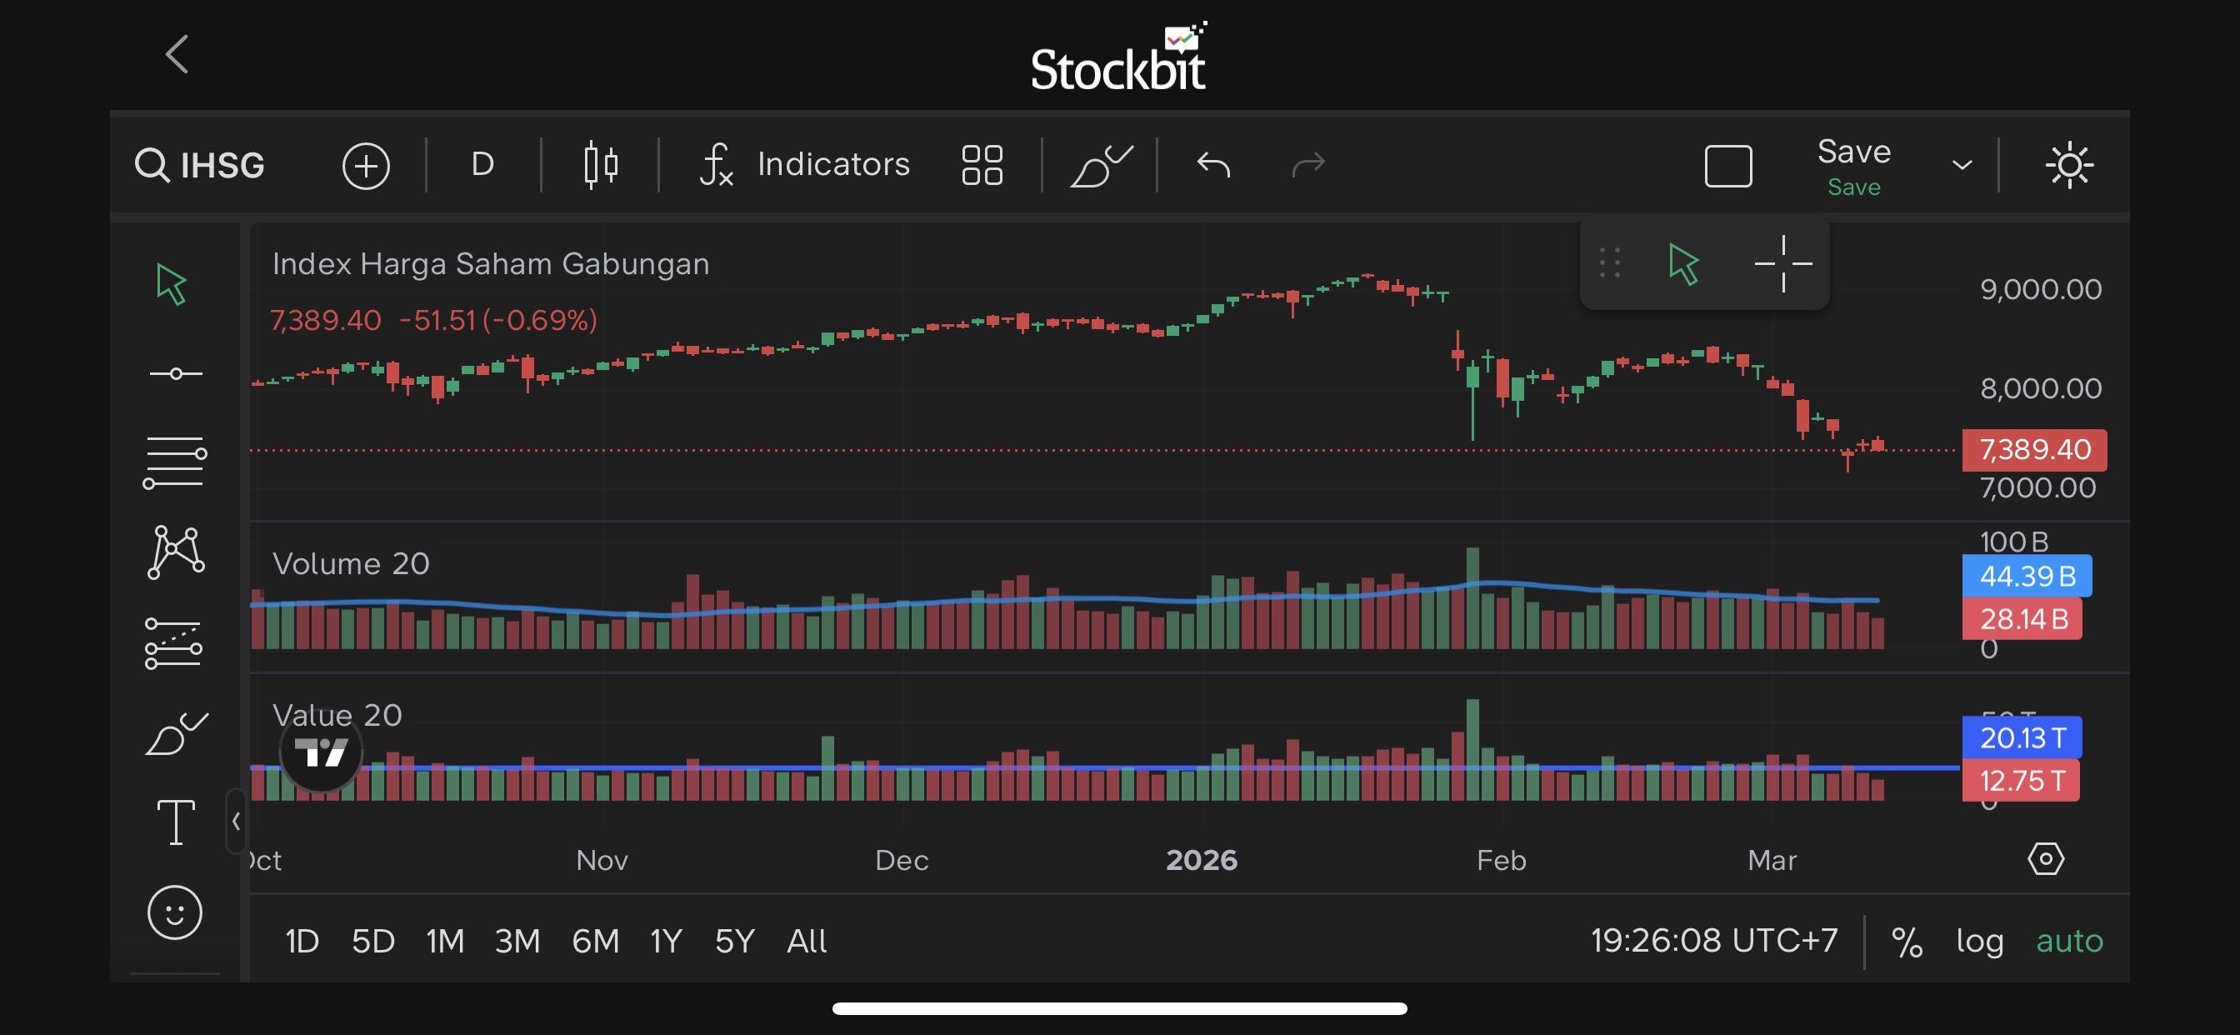Switch chart range to 1Y
This screenshot has height=1035, width=2240.
click(x=665, y=941)
